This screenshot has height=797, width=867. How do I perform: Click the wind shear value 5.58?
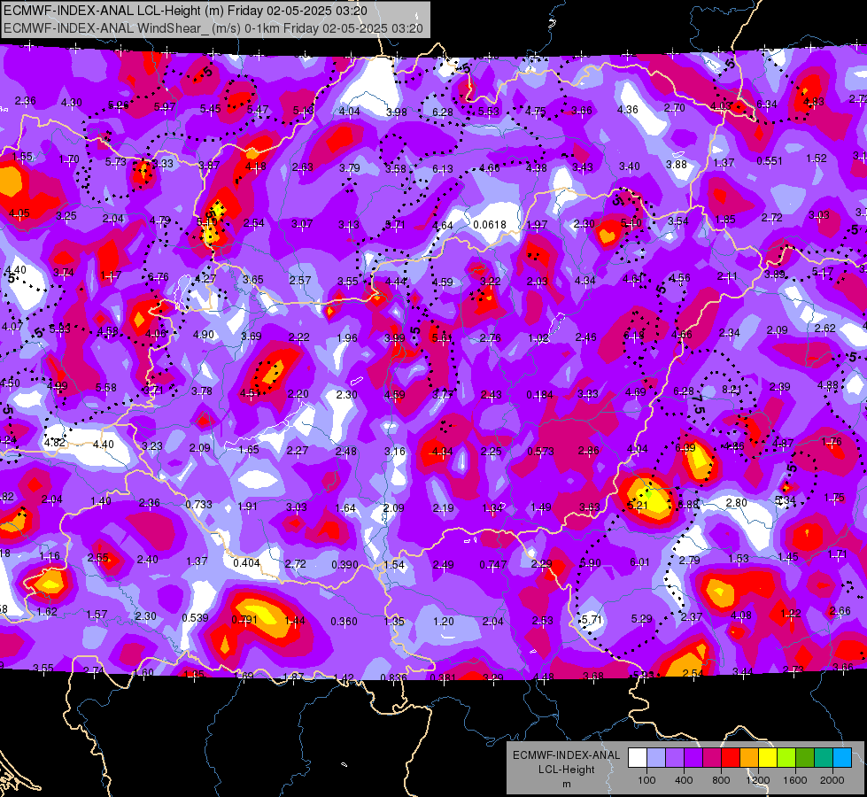coord(106,388)
